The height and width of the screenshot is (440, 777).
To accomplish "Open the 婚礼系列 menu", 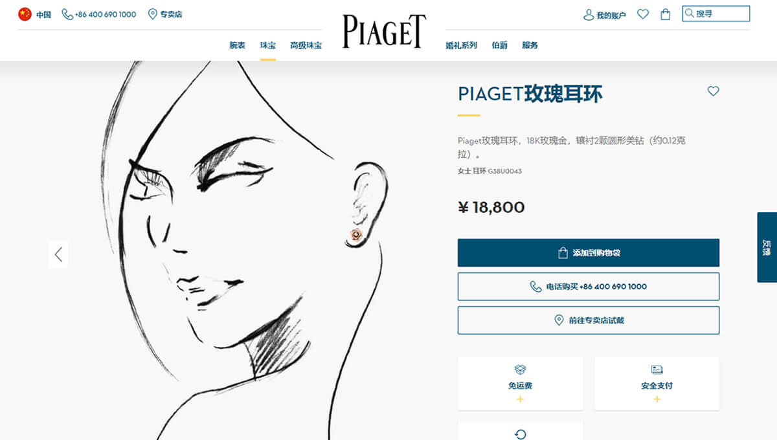I will pyautogui.click(x=461, y=45).
